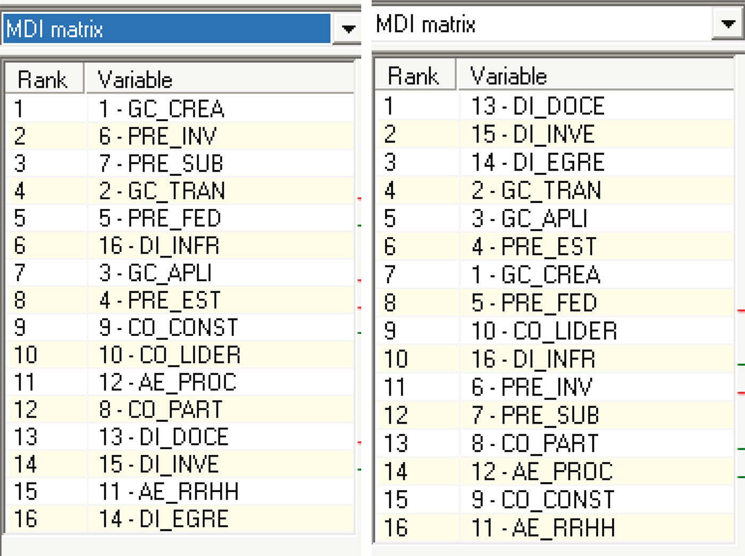Image resolution: width=745 pixels, height=556 pixels.
Task: Sort by Variable header above 13 - DI_DOCE
Action: click(x=596, y=75)
